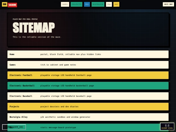Click 'playable vintage LED handheld football page' text
The image size is (176, 132).
point(66,75)
